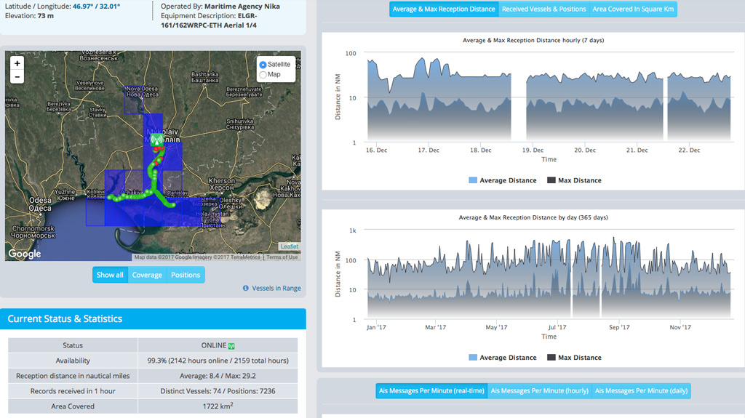
Task: Select the Satellite map view
Action: [x=263, y=65]
